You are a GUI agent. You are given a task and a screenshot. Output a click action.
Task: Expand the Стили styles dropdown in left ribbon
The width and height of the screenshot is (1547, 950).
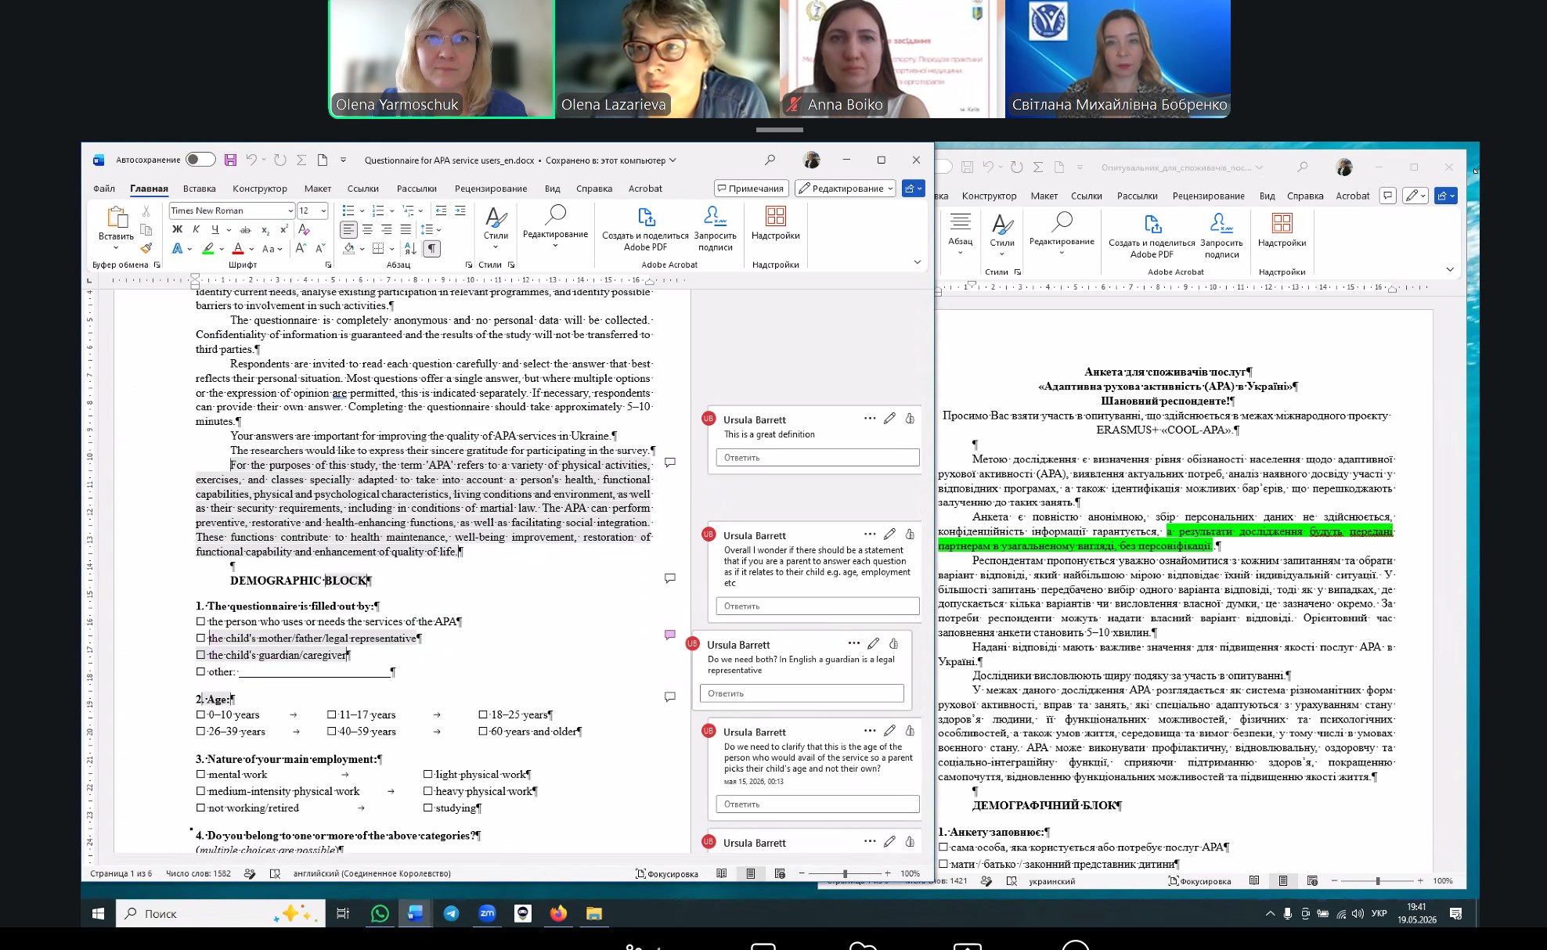click(x=496, y=246)
